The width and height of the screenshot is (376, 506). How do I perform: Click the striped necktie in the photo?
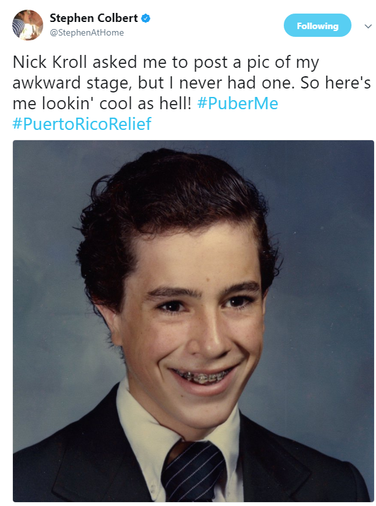[194, 472]
